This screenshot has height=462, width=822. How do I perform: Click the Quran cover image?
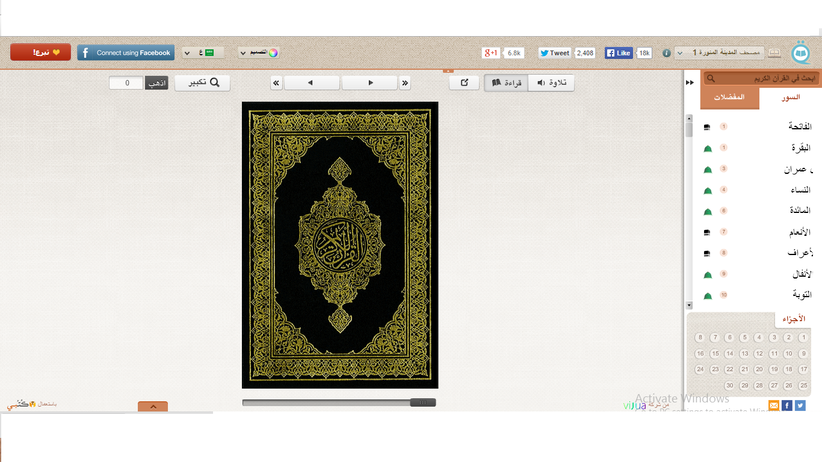pos(340,245)
